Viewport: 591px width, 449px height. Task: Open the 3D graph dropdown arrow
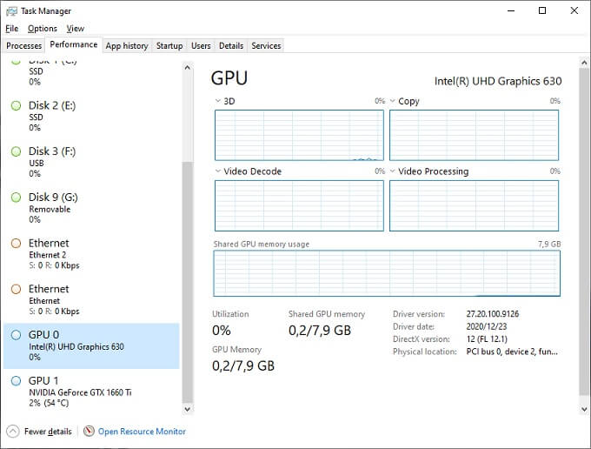click(217, 102)
